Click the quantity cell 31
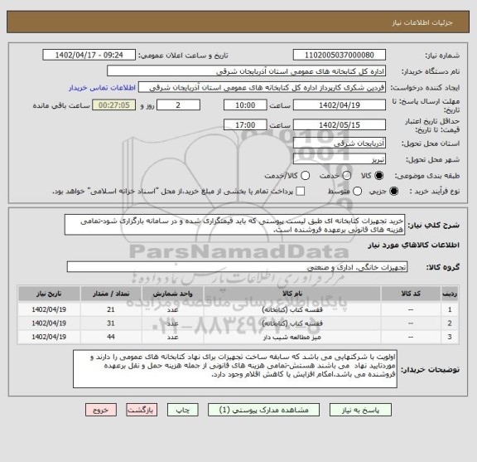 pyautogui.click(x=111, y=323)
